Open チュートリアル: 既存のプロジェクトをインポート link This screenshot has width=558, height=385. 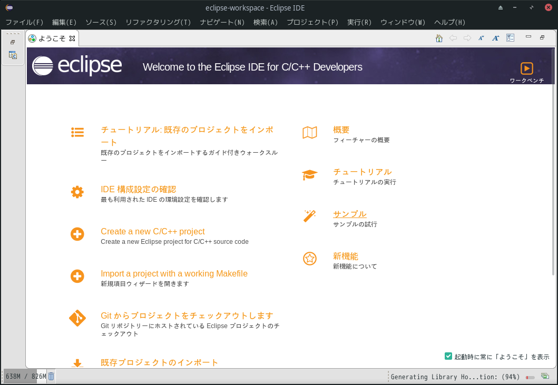click(x=187, y=136)
